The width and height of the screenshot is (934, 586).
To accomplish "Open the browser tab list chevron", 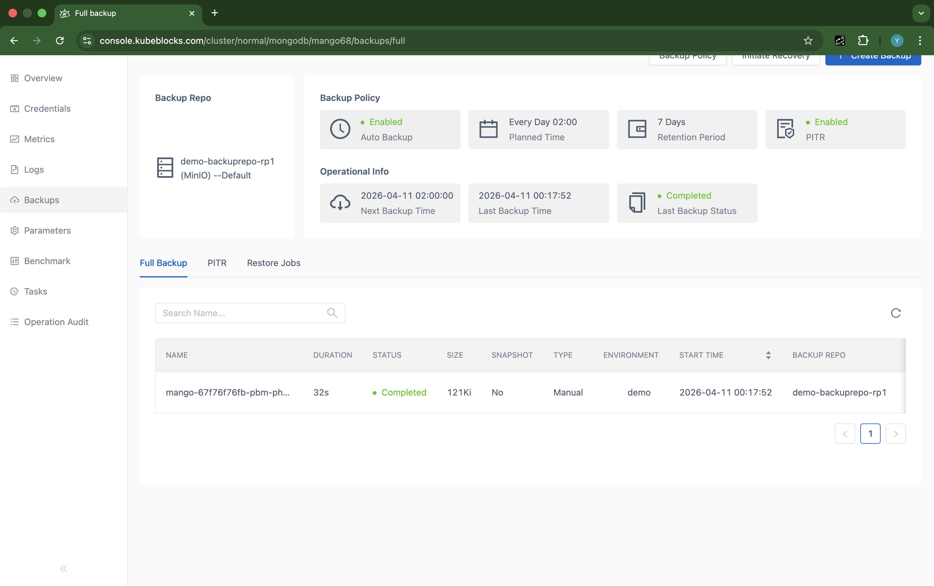I will pyautogui.click(x=921, y=13).
